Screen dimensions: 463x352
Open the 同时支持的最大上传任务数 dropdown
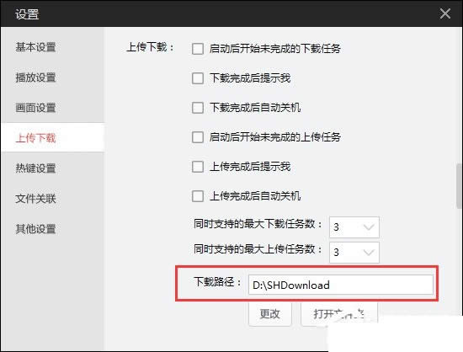click(354, 252)
